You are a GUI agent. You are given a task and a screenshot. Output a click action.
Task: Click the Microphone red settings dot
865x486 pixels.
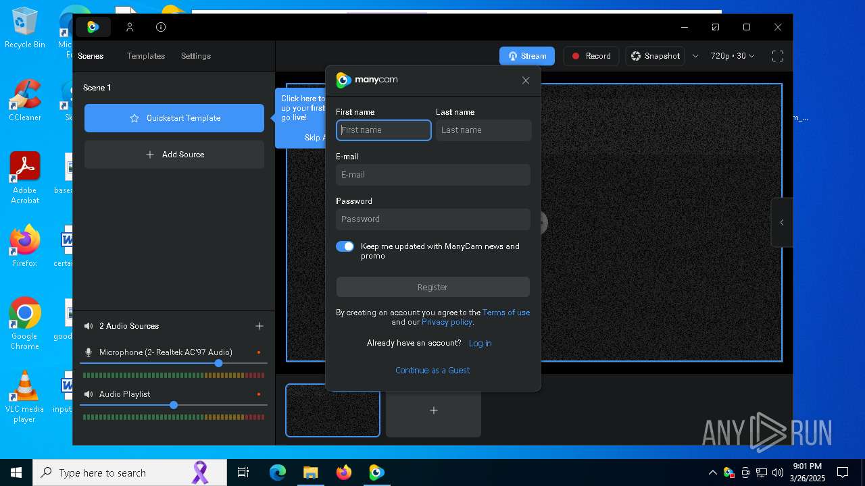259,352
